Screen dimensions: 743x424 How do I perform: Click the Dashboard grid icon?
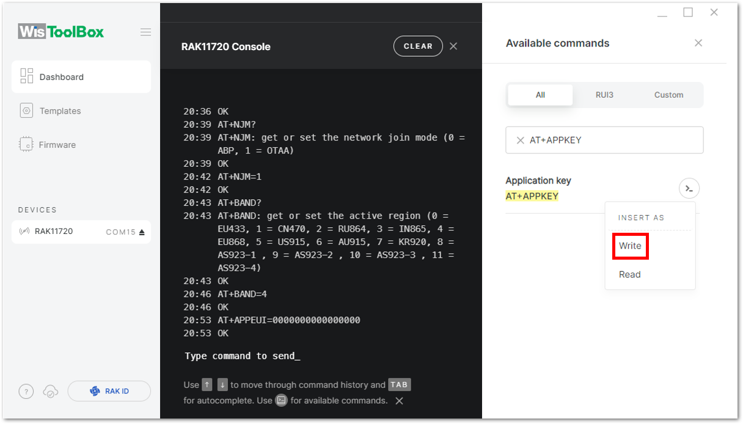pos(26,76)
